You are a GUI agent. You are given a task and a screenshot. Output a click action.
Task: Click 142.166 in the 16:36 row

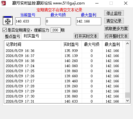pyautogui.click(x=112, y=51)
